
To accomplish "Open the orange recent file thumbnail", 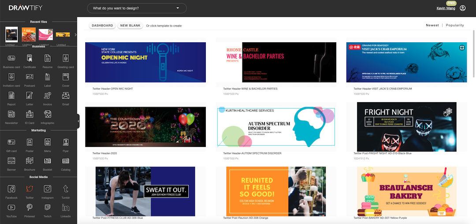I will point(29,35).
